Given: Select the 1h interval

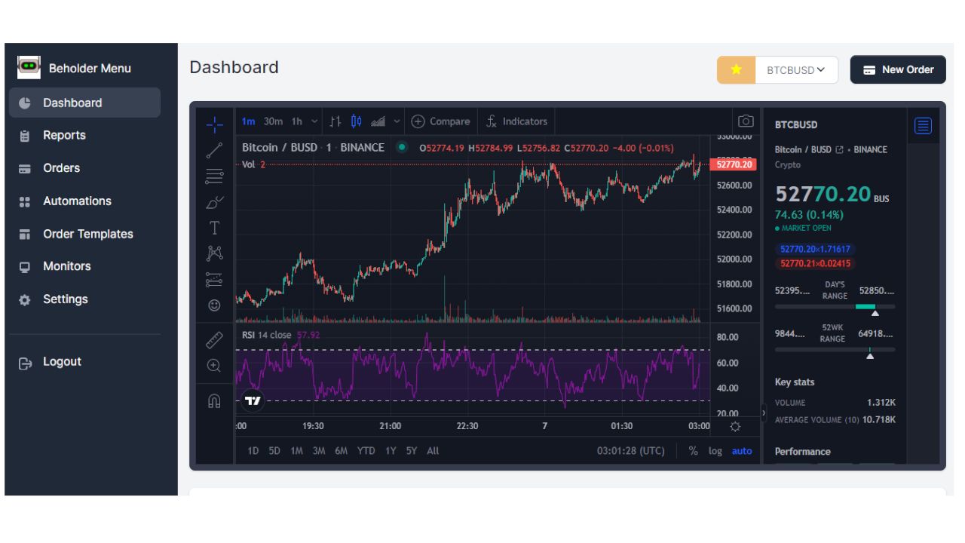Looking at the screenshot, I should click(x=297, y=121).
